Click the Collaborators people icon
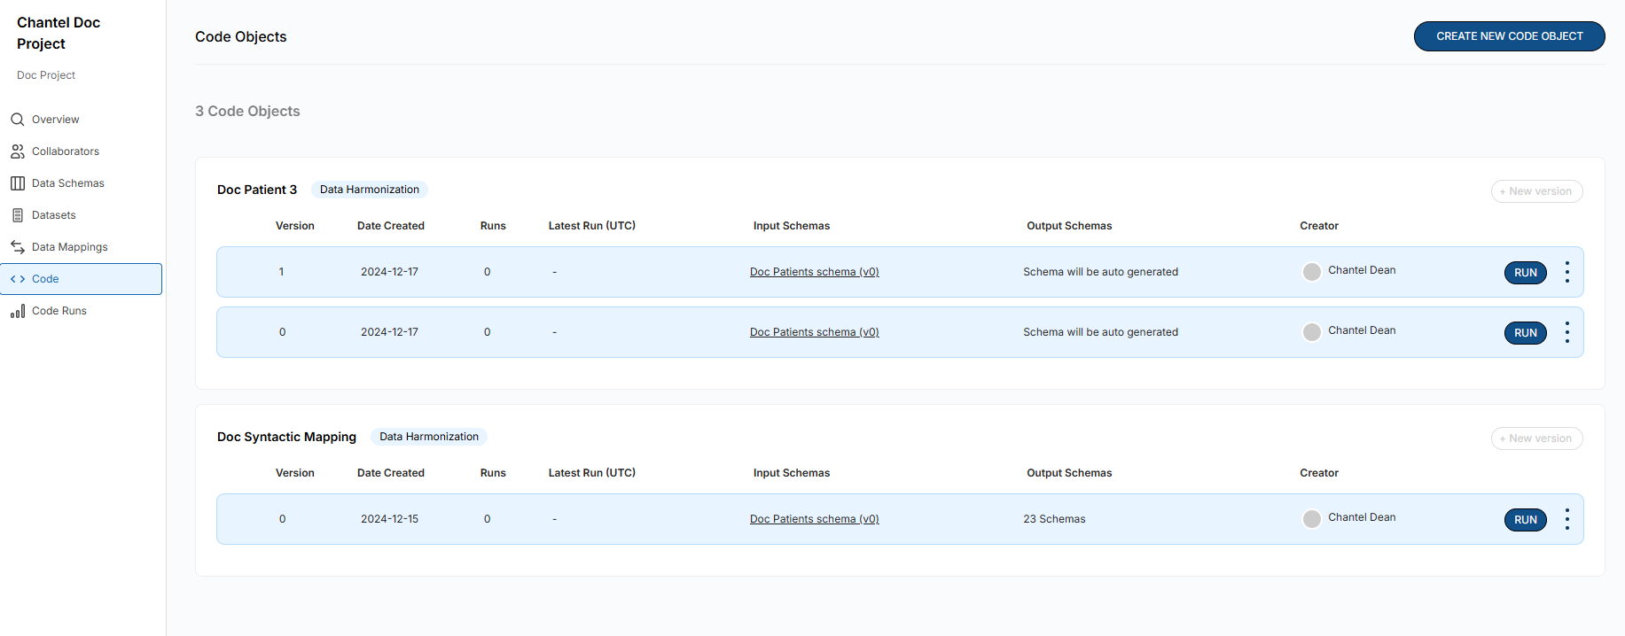 click(17, 151)
